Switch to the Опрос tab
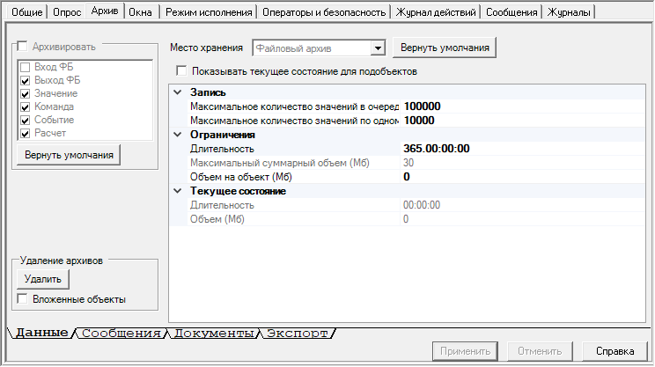This screenshot has width=655, height=367. pyautogui.click(x=67, y=12)
